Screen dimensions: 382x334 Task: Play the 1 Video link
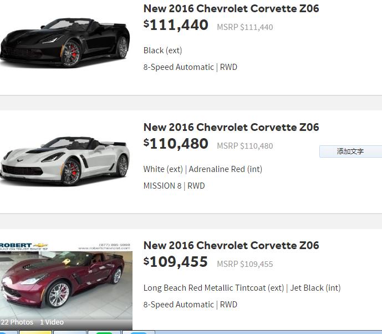(x=52, y=322)
